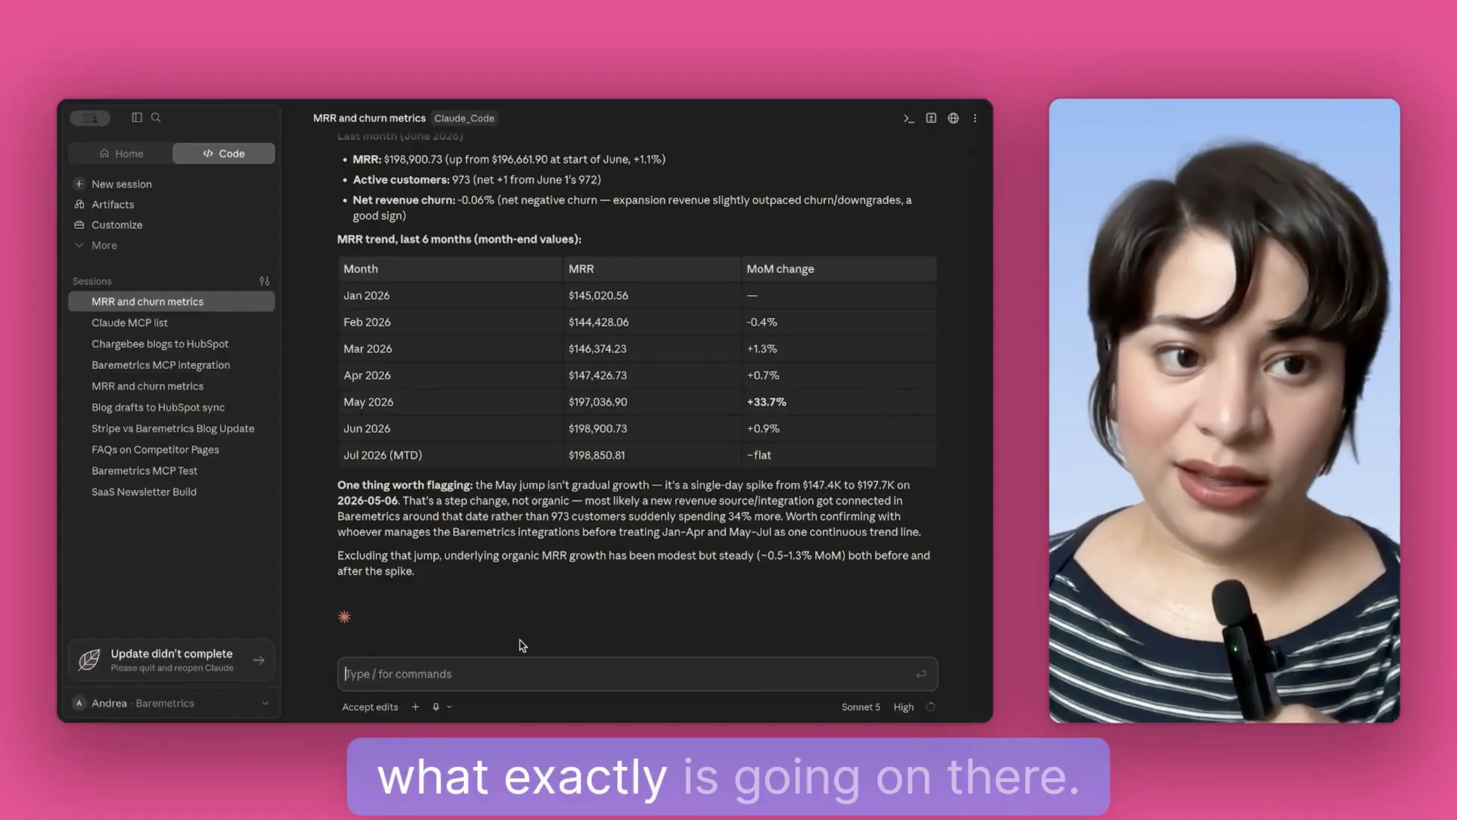The width and height of the screenshot is (1457, 820).
Task: Click the message input field
Action: tap(638, 674)
